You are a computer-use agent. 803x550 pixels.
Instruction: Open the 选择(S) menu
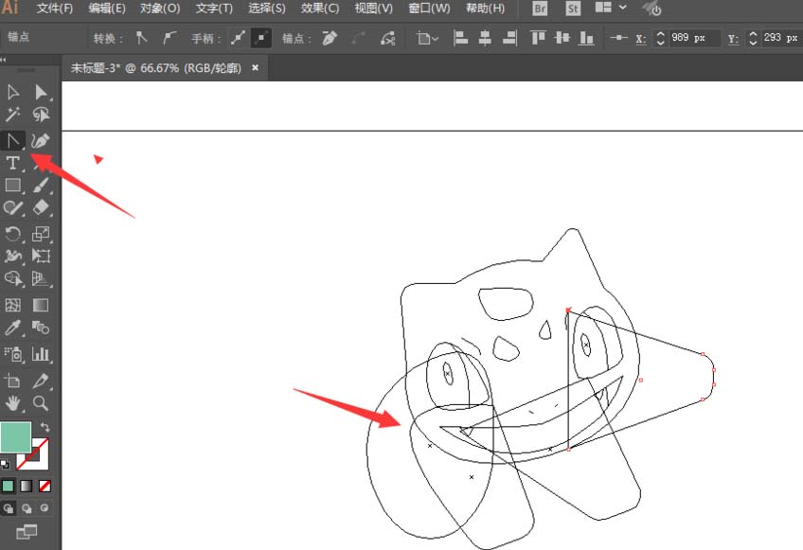click(266, 9)
